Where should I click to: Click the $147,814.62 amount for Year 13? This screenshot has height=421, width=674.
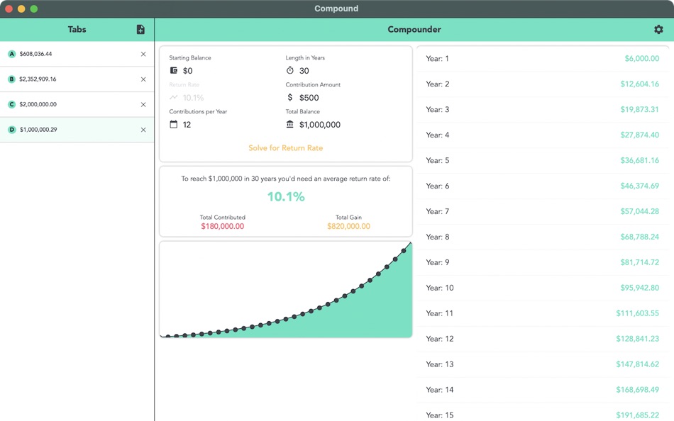(637, 364)
